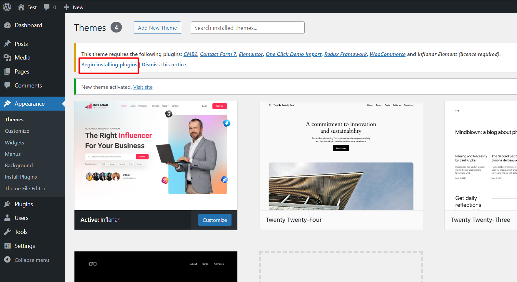Click Customize button on Inflanar theme

(x=215, y=220)
